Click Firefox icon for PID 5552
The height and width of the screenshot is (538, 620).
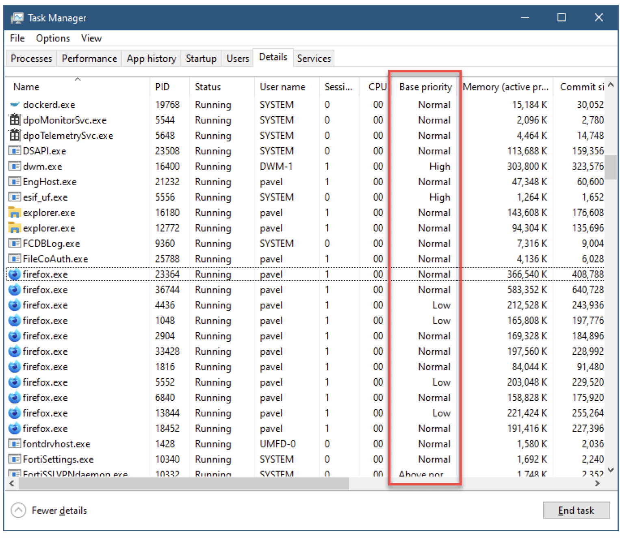click(15, 382)
